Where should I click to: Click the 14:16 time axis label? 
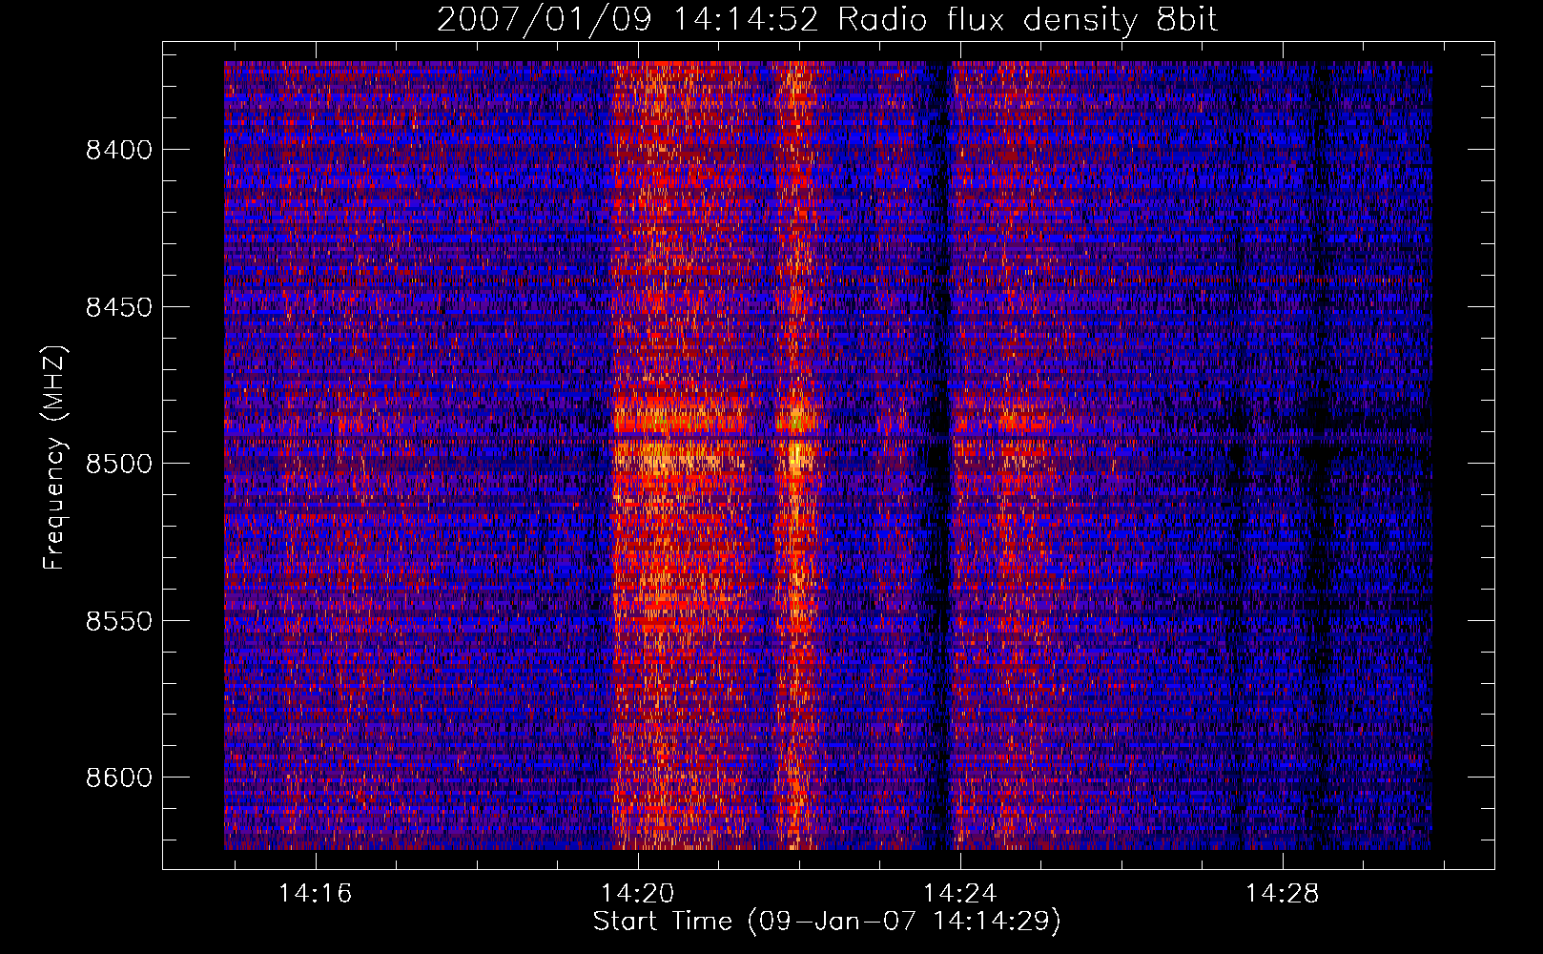coord(315,894)
